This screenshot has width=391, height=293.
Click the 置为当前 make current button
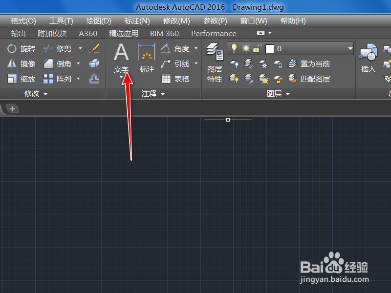[x=309, y=64]
